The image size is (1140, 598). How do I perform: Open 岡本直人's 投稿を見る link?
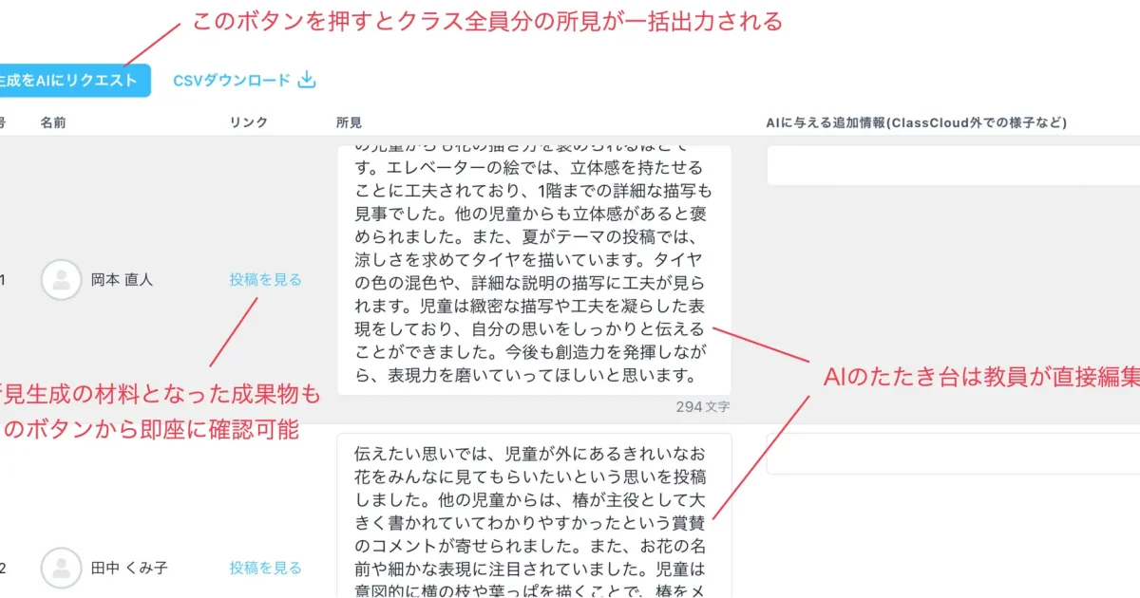click(264, 280)
